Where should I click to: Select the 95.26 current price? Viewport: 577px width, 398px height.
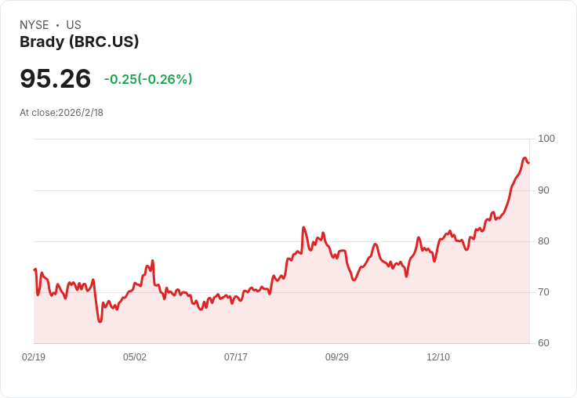[56, 78]
